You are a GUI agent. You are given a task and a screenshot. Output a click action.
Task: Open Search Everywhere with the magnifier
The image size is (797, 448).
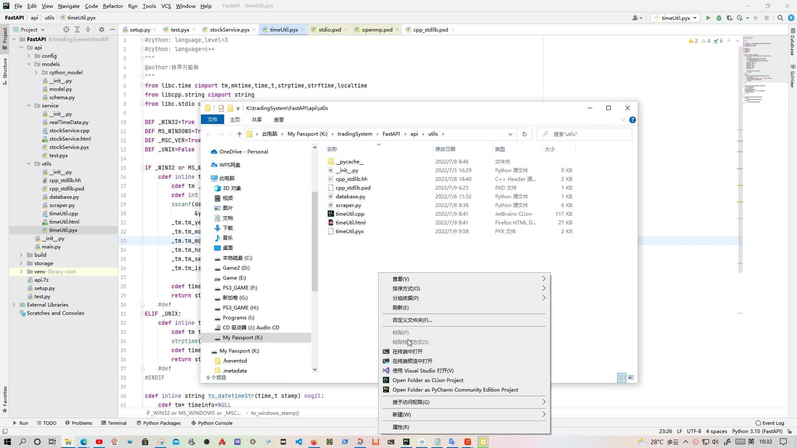(780, 18)
